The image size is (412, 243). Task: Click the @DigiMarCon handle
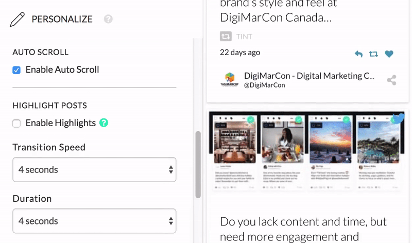click(265, 85)
